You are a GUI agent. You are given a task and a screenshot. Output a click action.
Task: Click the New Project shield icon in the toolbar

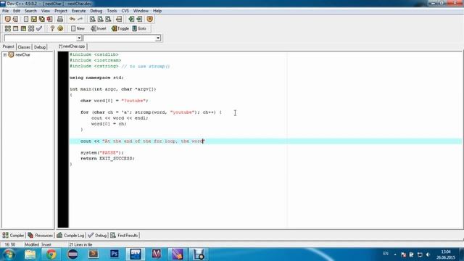coord(8,19)
